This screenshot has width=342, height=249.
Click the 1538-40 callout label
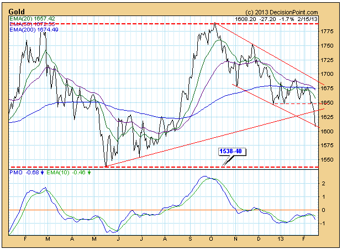[x=231, y=151]
